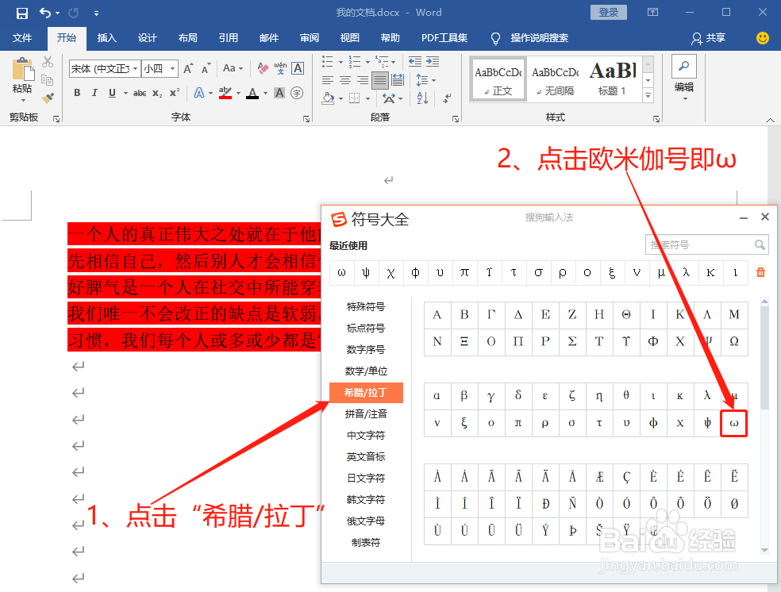This screenshot has height=592, width=781.
Task: Undo the last action in Word
Action: click(x=45, y=13)
